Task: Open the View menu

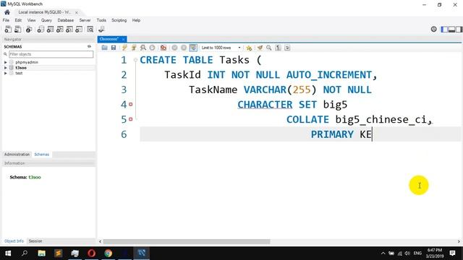Action: click(31, 20)
